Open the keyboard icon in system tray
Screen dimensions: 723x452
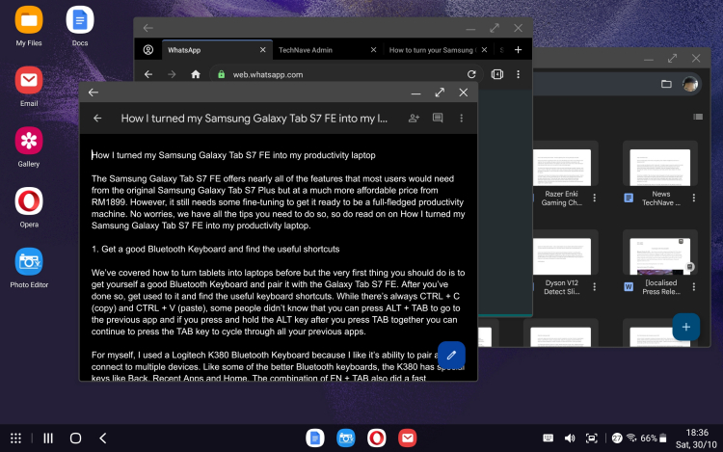[x=548, y=439]
